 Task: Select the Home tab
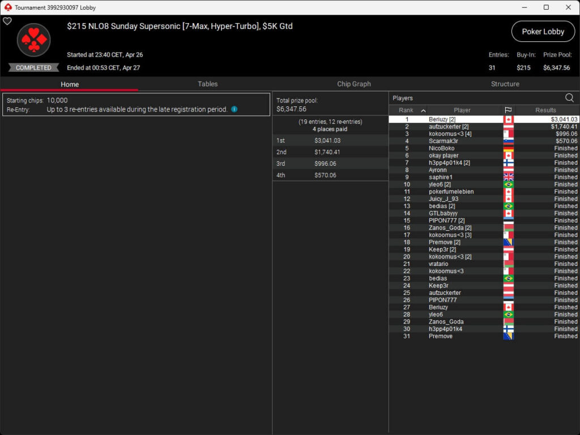tap(70, 84)
